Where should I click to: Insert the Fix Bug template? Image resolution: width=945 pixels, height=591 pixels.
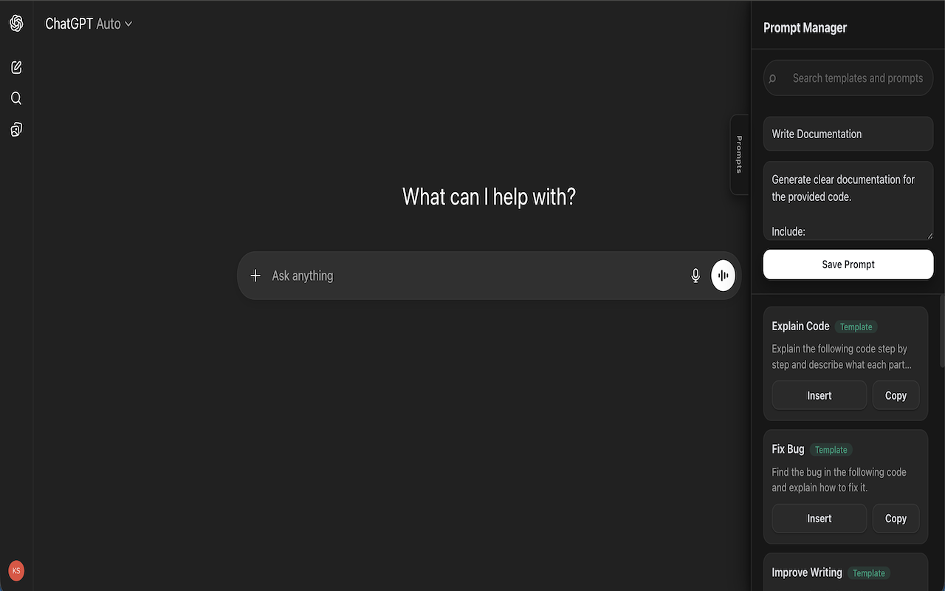point(819,518)
